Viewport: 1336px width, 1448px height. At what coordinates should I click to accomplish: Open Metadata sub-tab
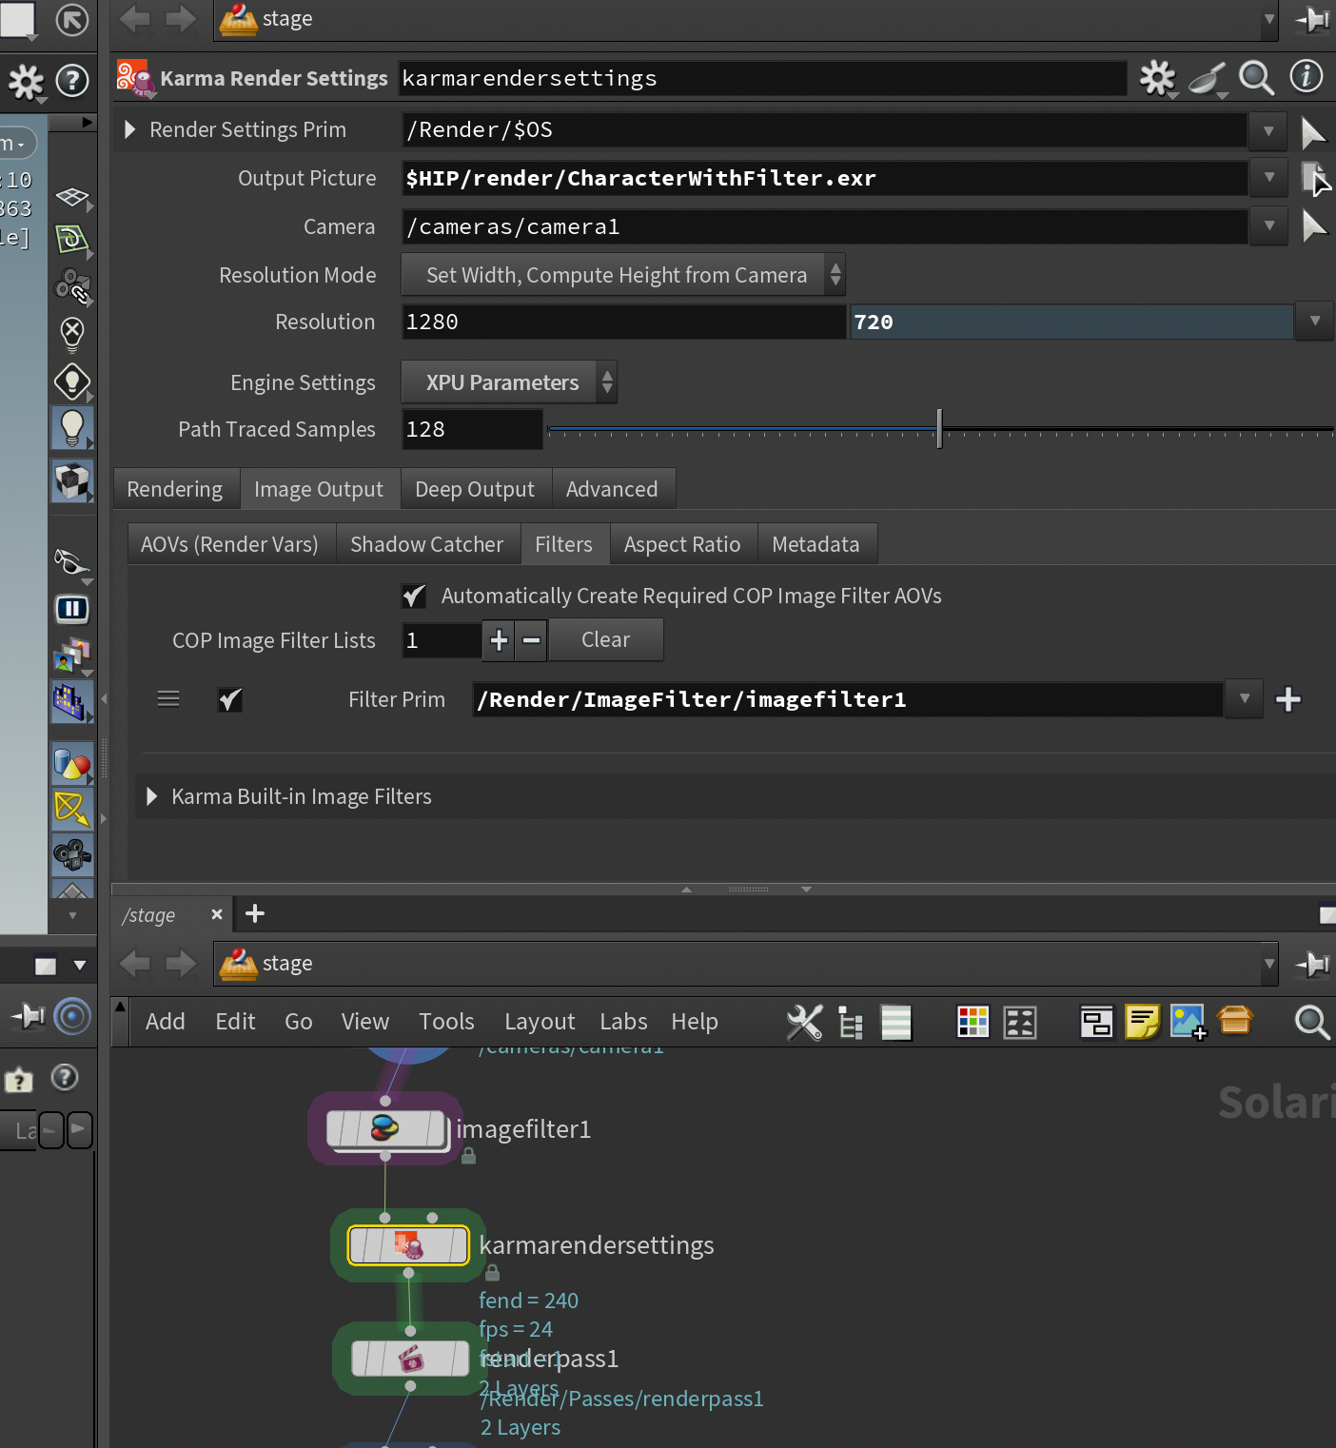(815, 544)
